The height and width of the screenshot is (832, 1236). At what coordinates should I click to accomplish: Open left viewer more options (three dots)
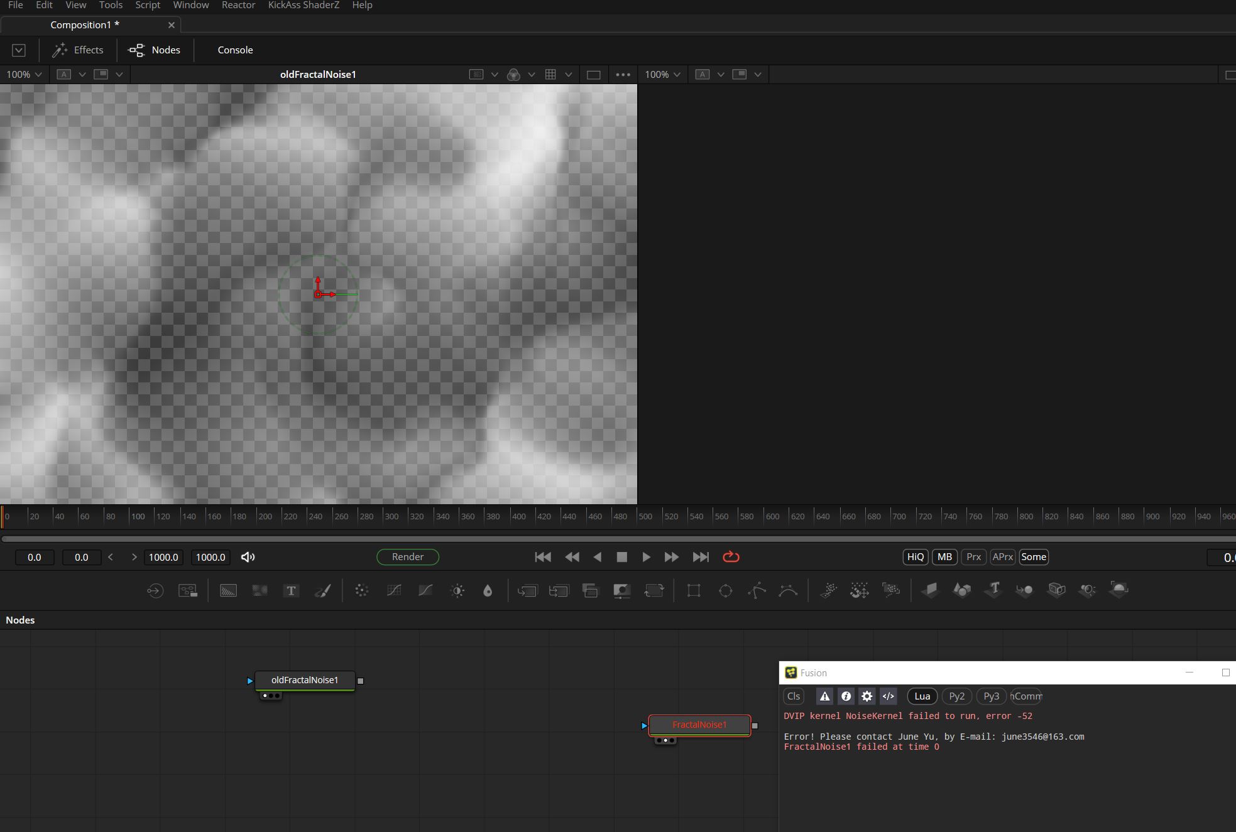click(623, 75)
